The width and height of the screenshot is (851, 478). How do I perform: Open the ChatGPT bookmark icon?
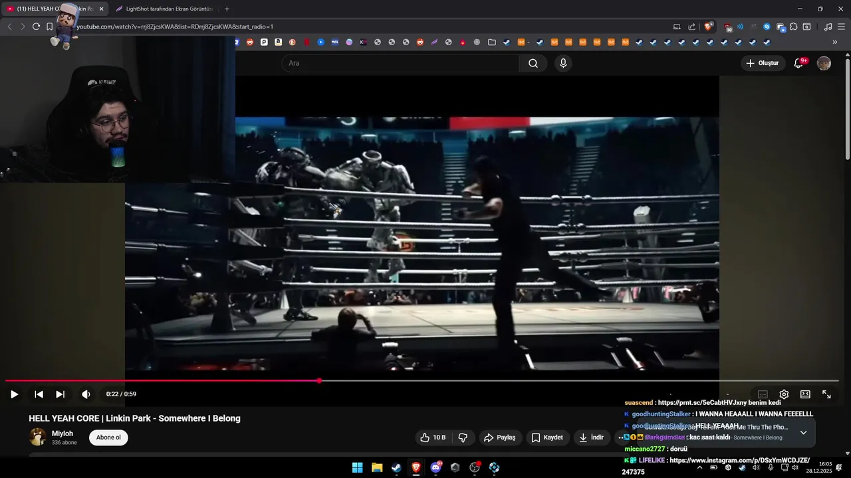[x=477, y=42]
